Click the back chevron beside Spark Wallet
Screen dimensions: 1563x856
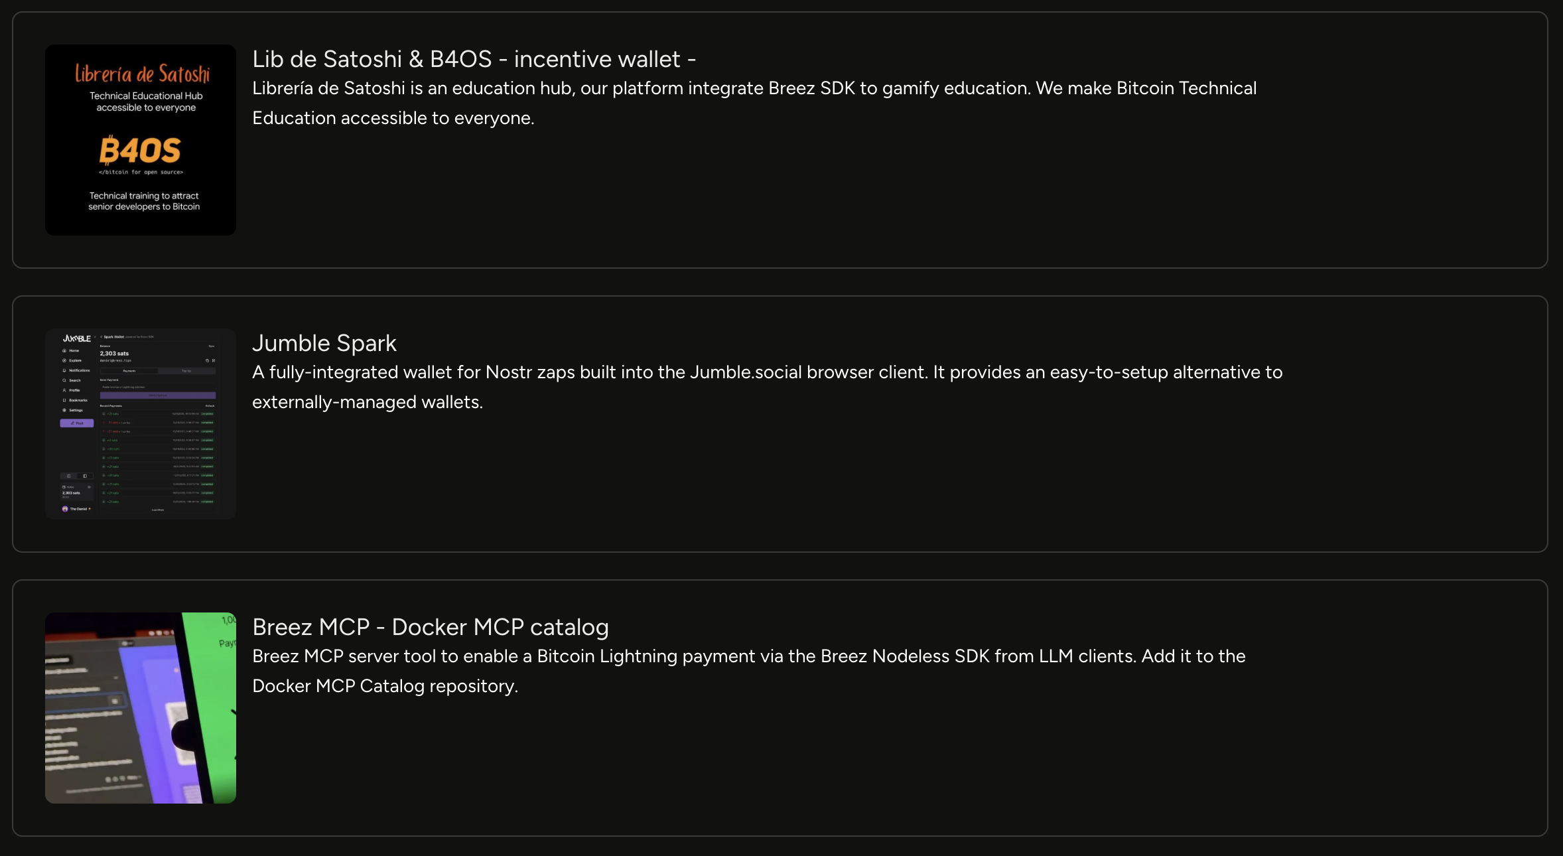pyautogui.click(x=101, y=337)
